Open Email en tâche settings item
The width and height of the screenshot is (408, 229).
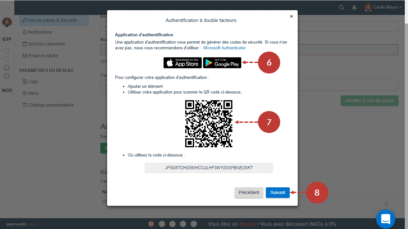[40, 56]
